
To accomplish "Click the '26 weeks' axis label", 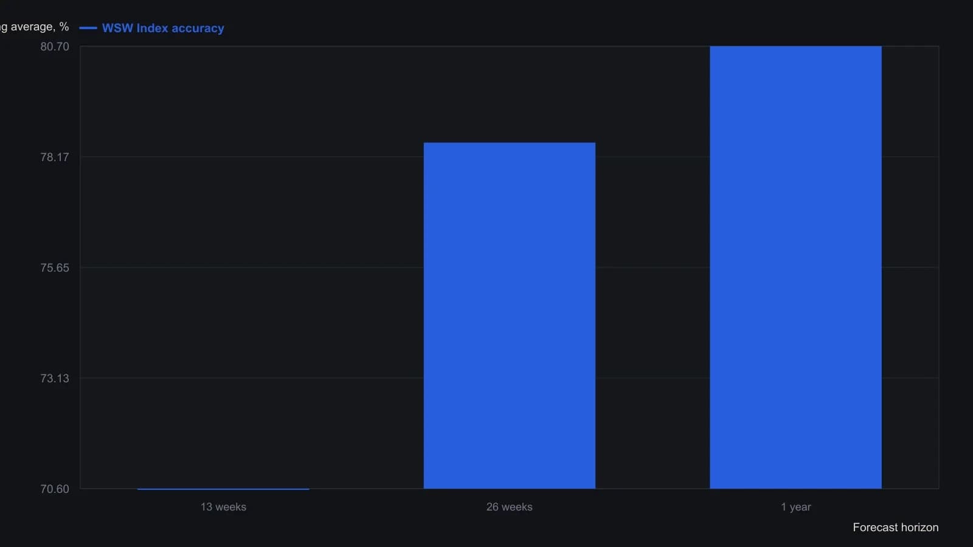I will coord(510,507).
